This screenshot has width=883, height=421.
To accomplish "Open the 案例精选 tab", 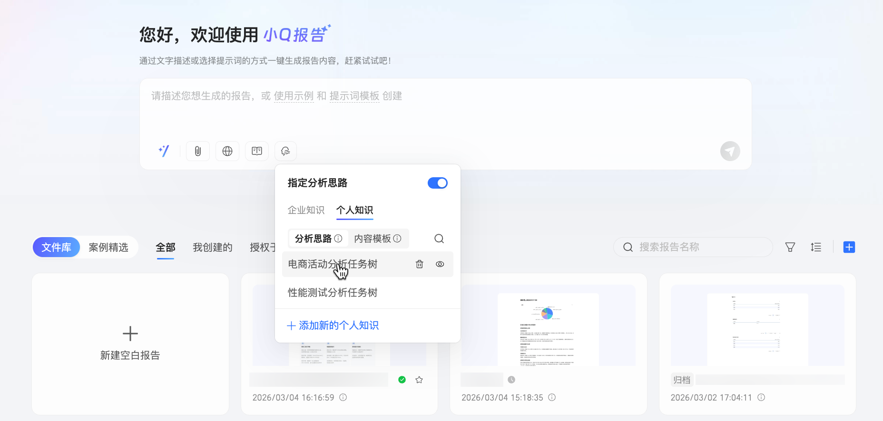I will coord(108,247).
